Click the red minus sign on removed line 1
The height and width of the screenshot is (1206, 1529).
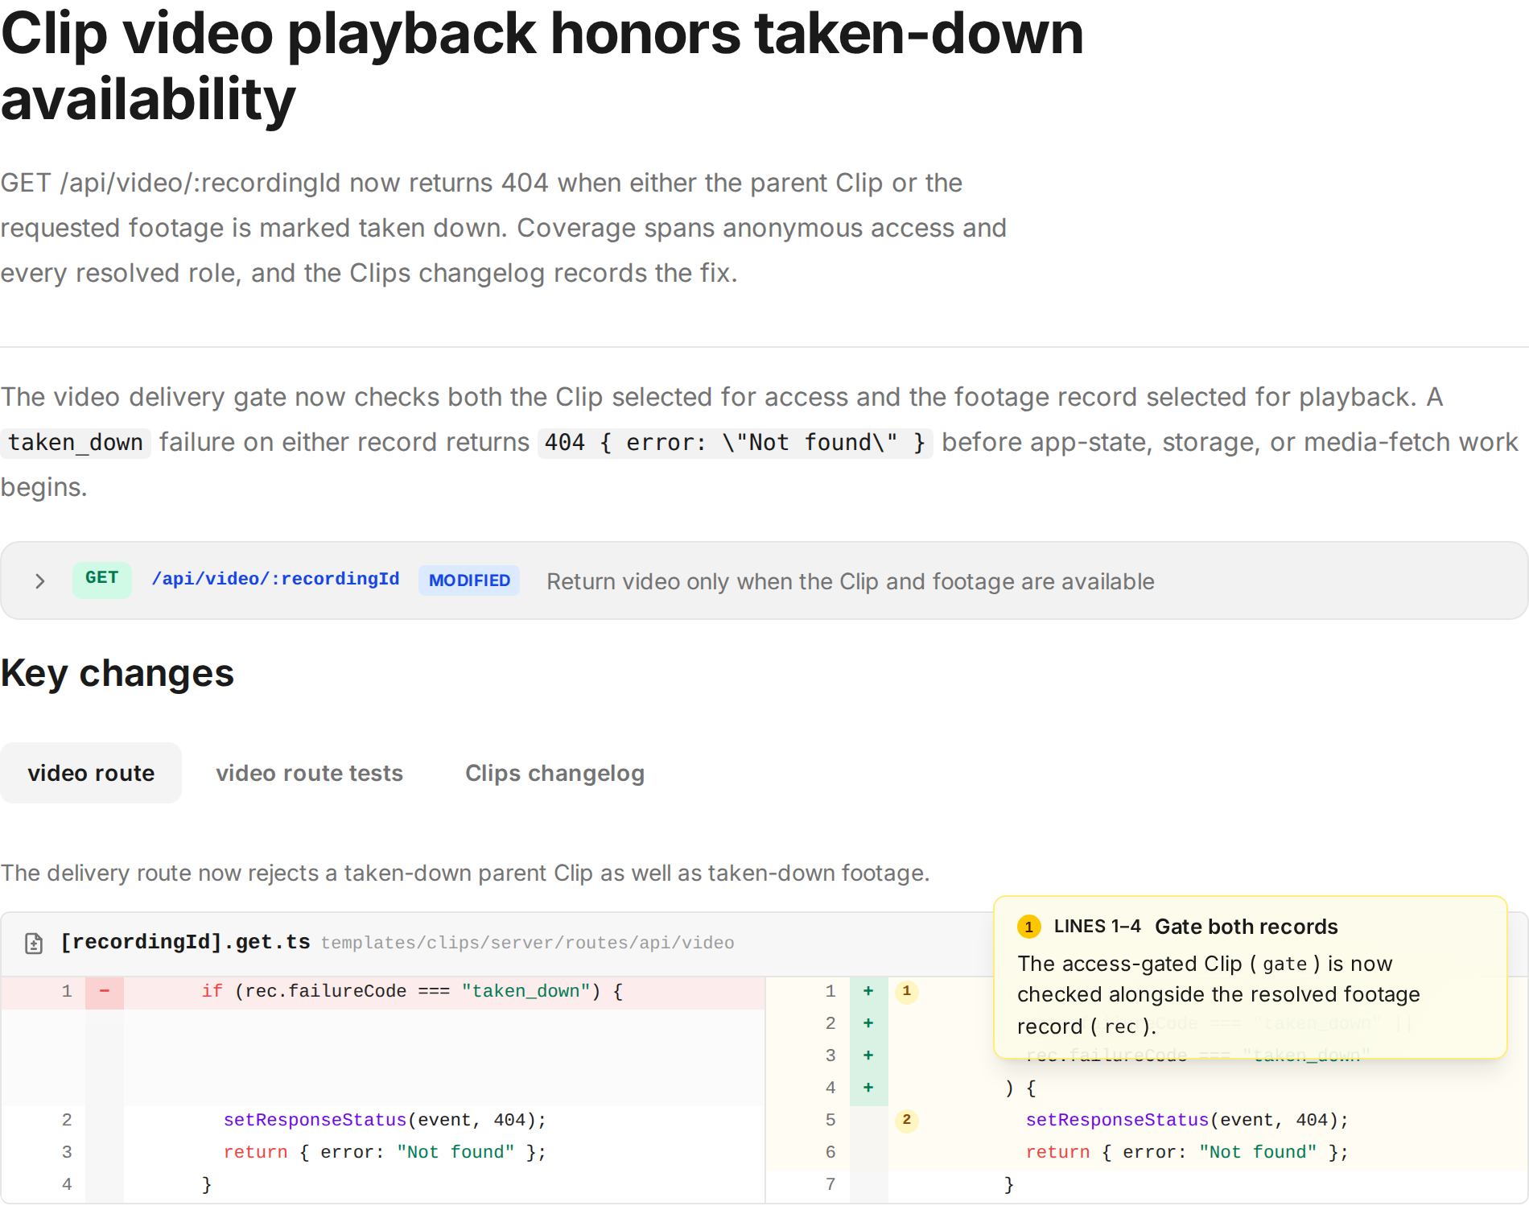coord(105,991)
